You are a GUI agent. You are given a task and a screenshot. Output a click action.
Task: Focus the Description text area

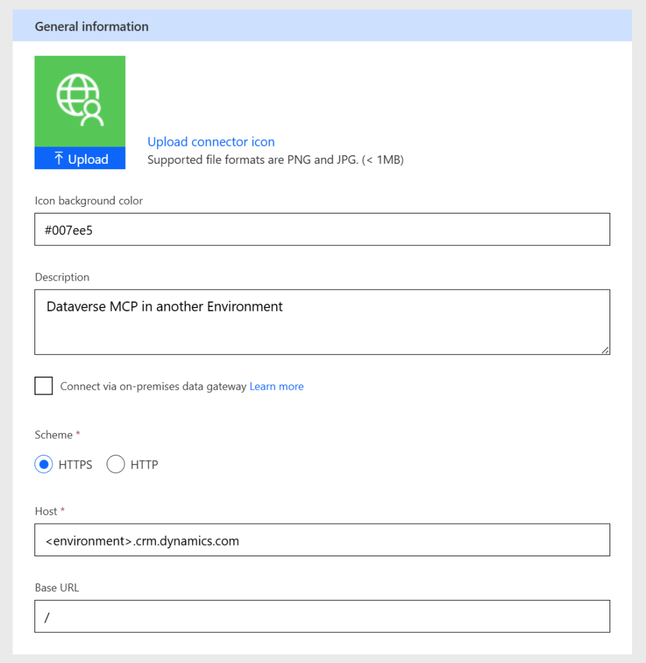tap(322, 322)
